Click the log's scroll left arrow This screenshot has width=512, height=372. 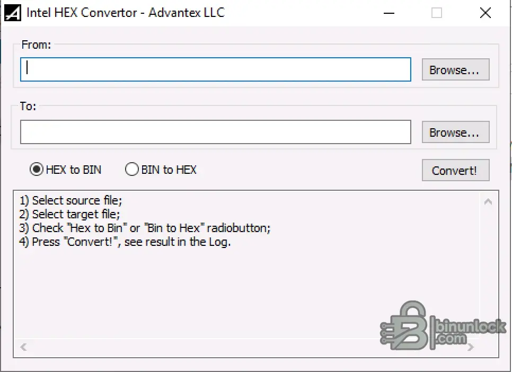(23, 347)
